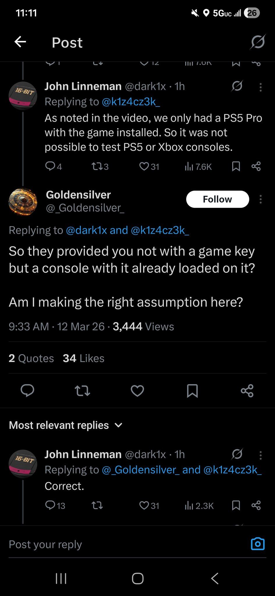Like John Linneman's Correct. reply
The width and height of the screenshot is (275, 596).
coord(149,506)
